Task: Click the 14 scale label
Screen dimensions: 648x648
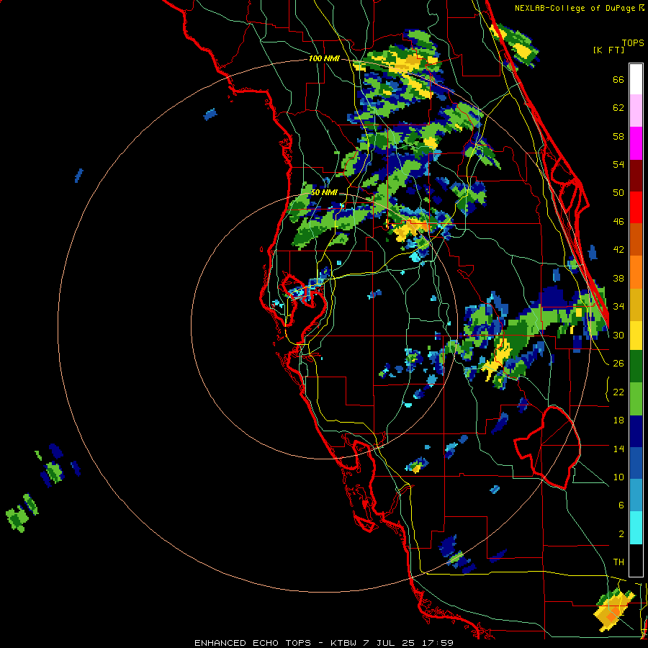Action: click(x=618, y=449)
